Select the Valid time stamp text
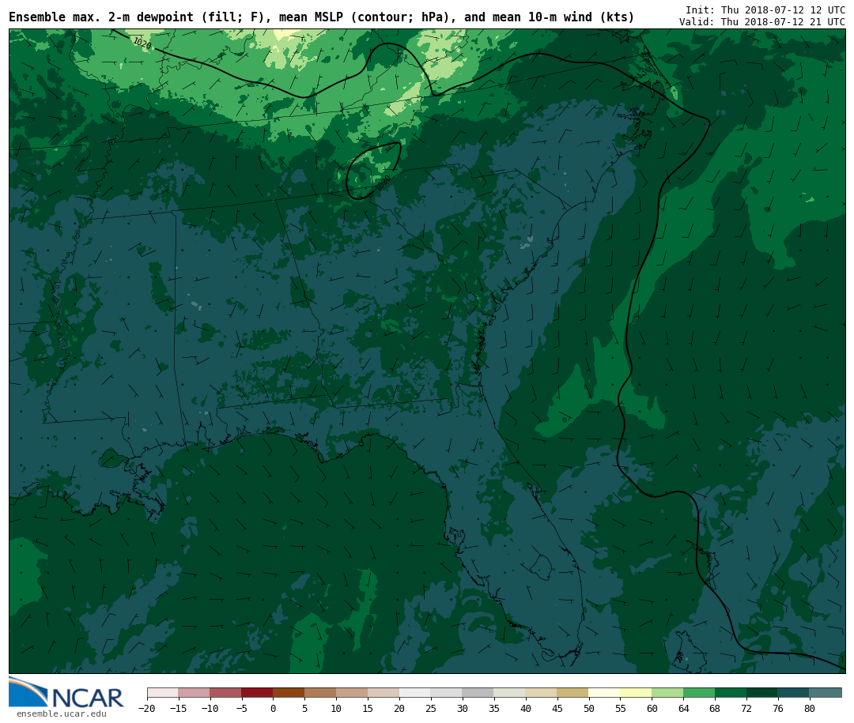The width and height of the screenshot is (854, 723). (x=761, y=22)
